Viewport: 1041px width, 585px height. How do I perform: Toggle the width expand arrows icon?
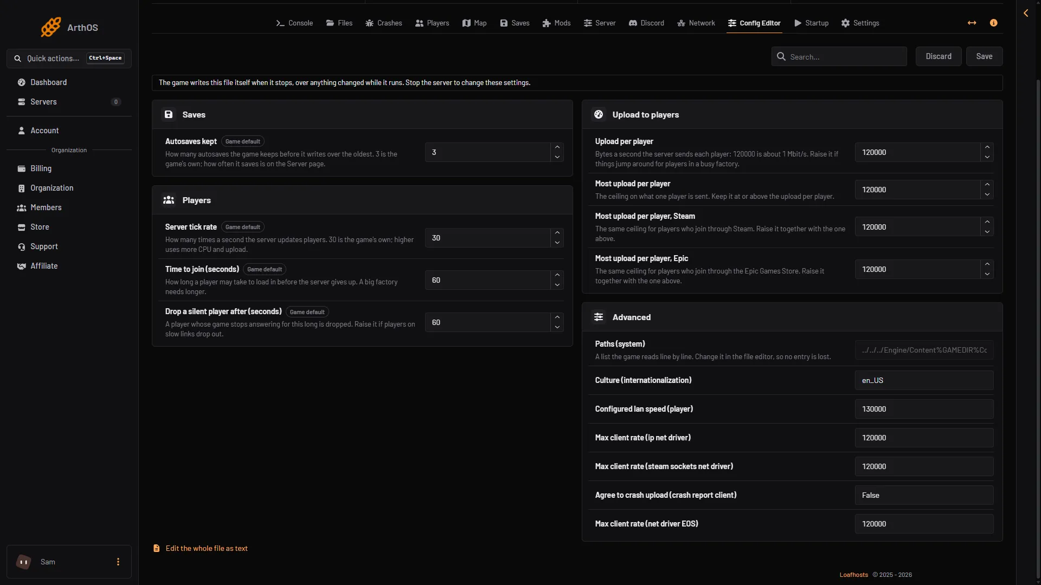972,23
